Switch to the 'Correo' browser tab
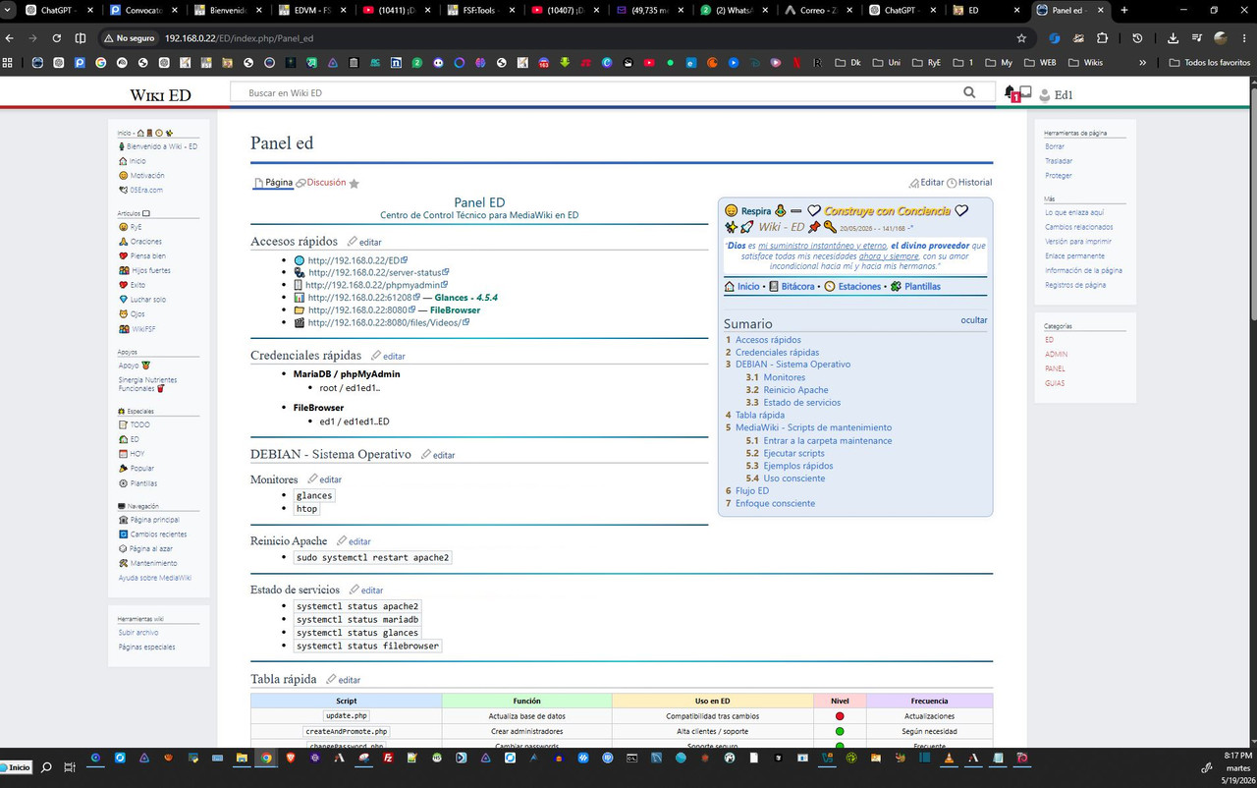1257x788 pixels. coord(817,10)
